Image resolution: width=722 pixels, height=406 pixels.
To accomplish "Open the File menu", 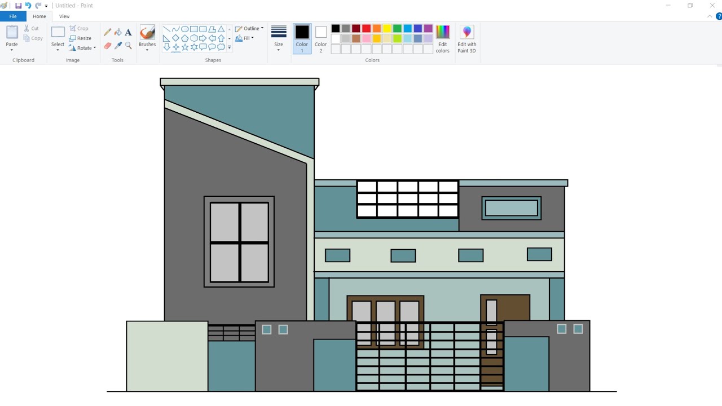I will click(13, 16).
